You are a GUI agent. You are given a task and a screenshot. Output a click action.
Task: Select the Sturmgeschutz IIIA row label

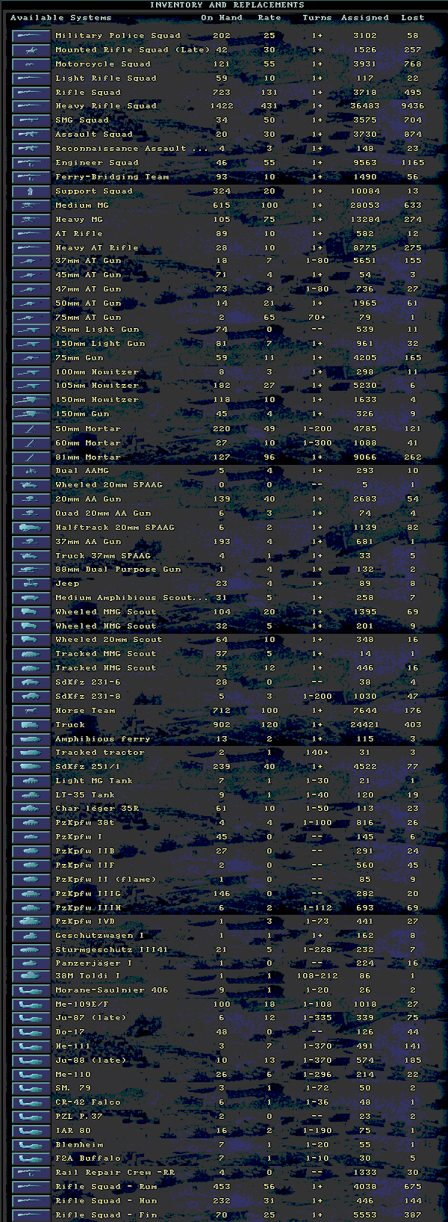tap(112, 950)
